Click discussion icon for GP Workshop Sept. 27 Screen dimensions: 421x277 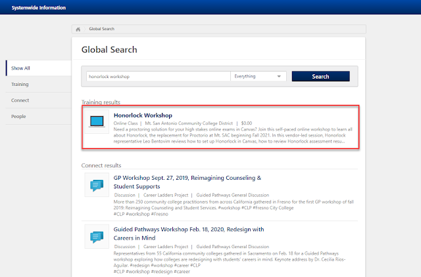[x=97, y=185]
